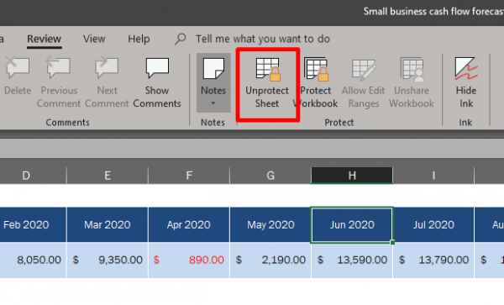The image size is (504, 305).
Task: Select column D header
Action: 26,176
